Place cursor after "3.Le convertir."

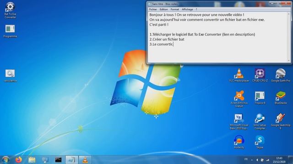point(174,44)
